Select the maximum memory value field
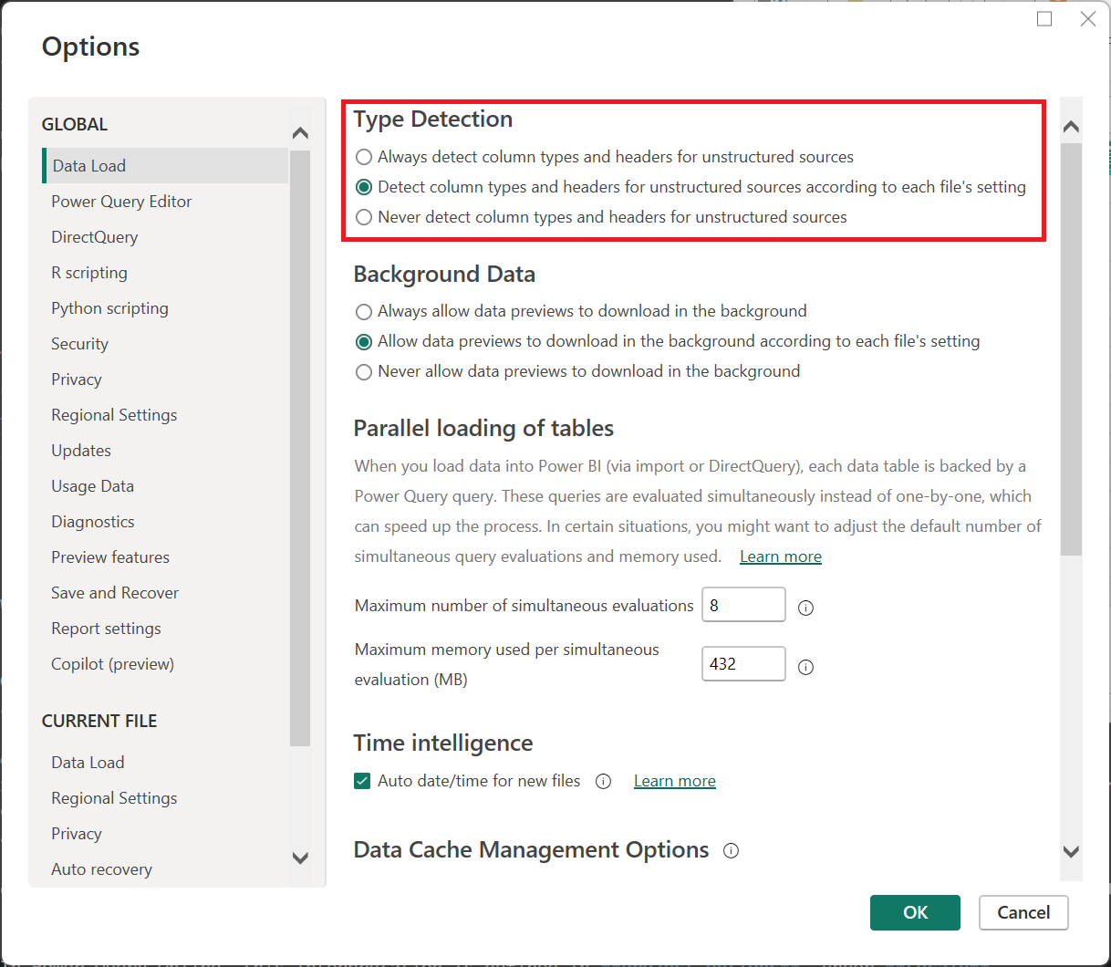This screenshot has height=967, width=1111. (743, 663)
